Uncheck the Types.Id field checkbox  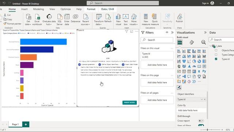[216, 59]
